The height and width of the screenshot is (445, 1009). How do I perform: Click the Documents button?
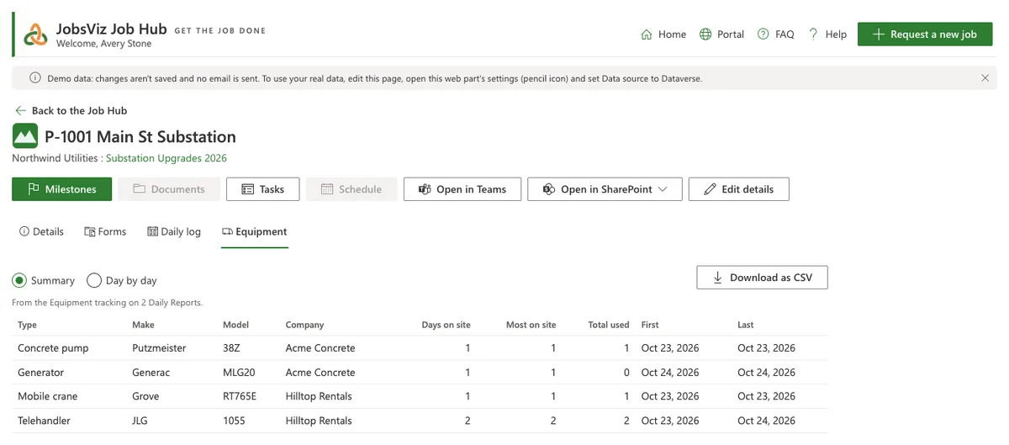168,189
